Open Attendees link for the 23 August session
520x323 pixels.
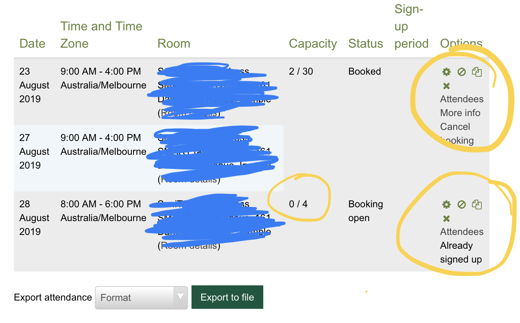[x=462, y=99]
